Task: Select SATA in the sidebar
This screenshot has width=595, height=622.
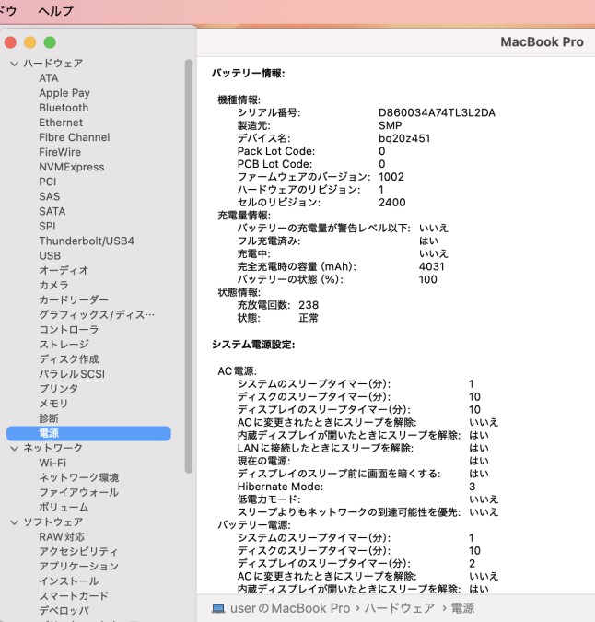Action: click(x=52, y=211)
